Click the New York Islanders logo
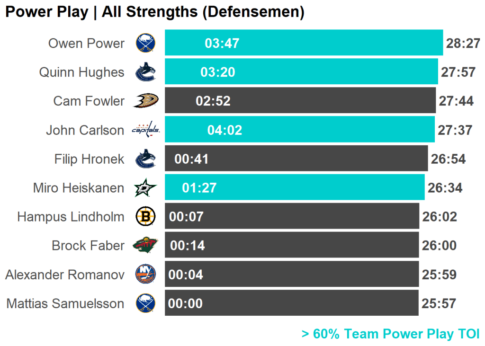This screenshot has width=485, height=346. coord(145,275)
